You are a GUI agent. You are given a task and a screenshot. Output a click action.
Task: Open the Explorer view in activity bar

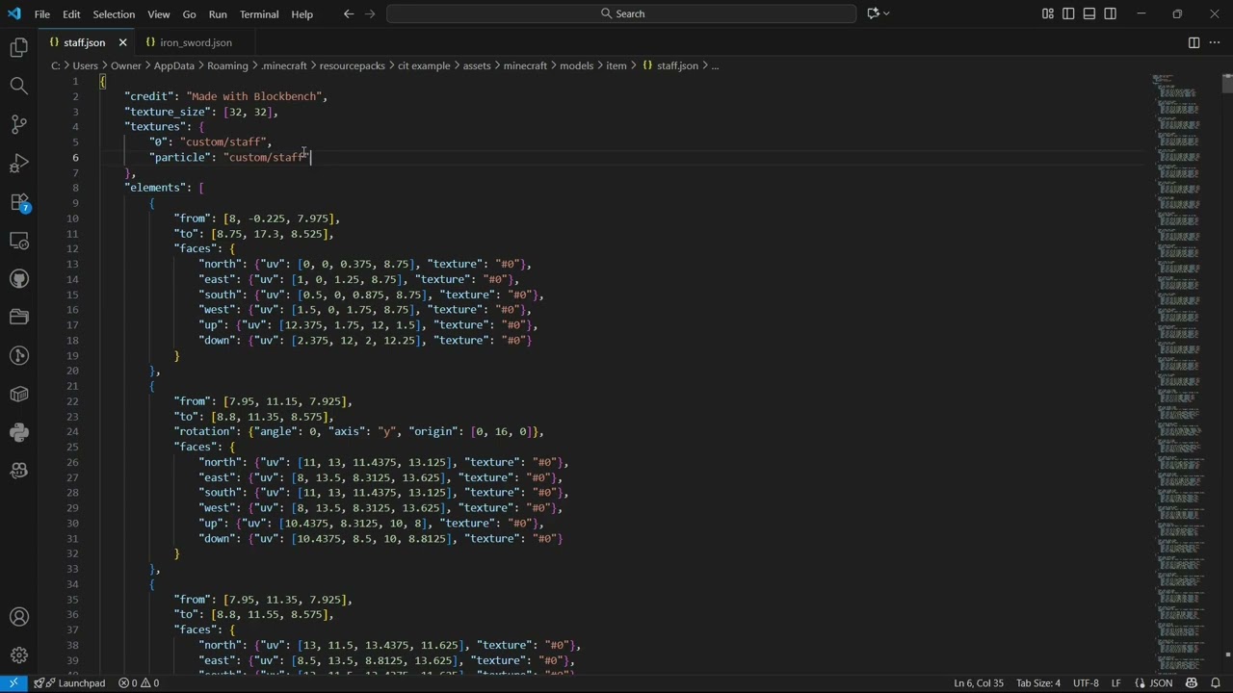18,47
